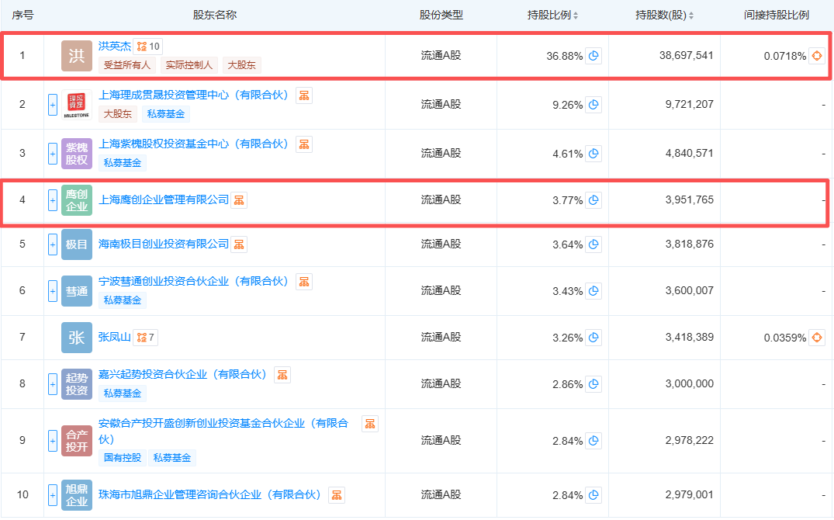Image resolution: width=834 pixels, height=520 pixels.
Task: Expand row 2 上海理成贯晟投资管理中心
Action: (x=53, y=105)
